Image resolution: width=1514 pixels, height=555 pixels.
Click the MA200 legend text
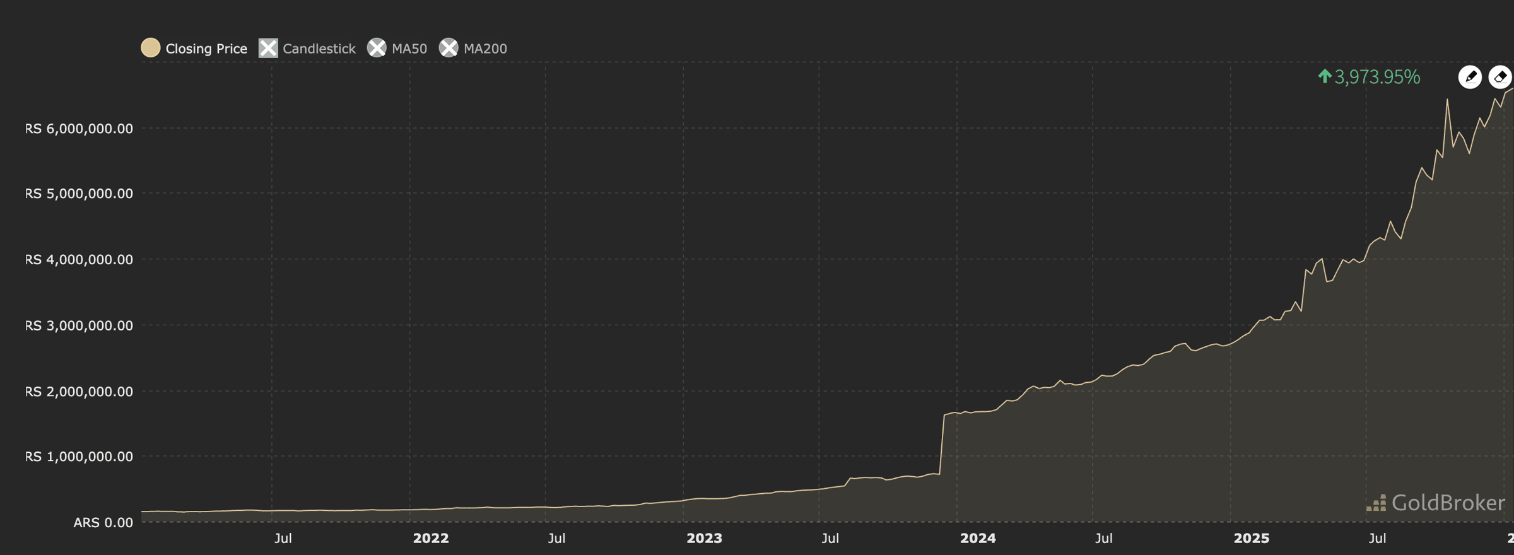point(484,49)
